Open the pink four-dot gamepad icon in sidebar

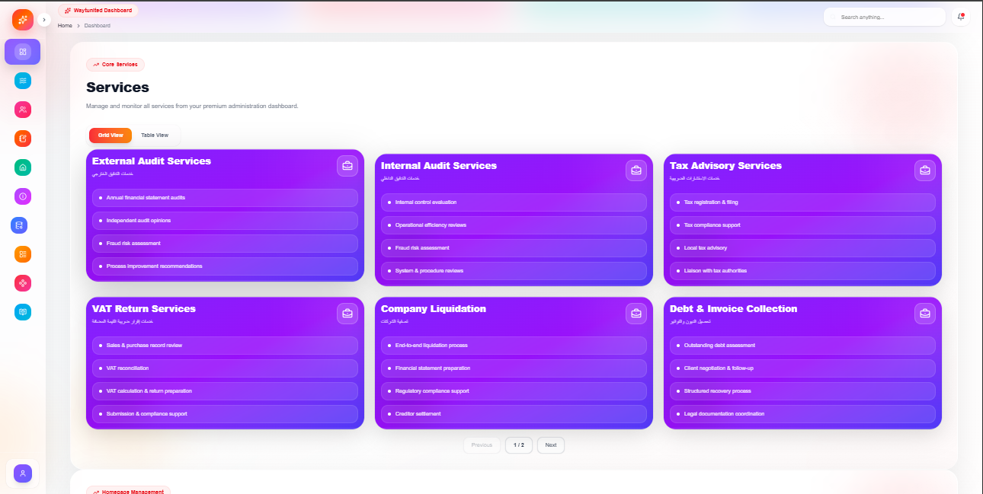tap(23, 283)
